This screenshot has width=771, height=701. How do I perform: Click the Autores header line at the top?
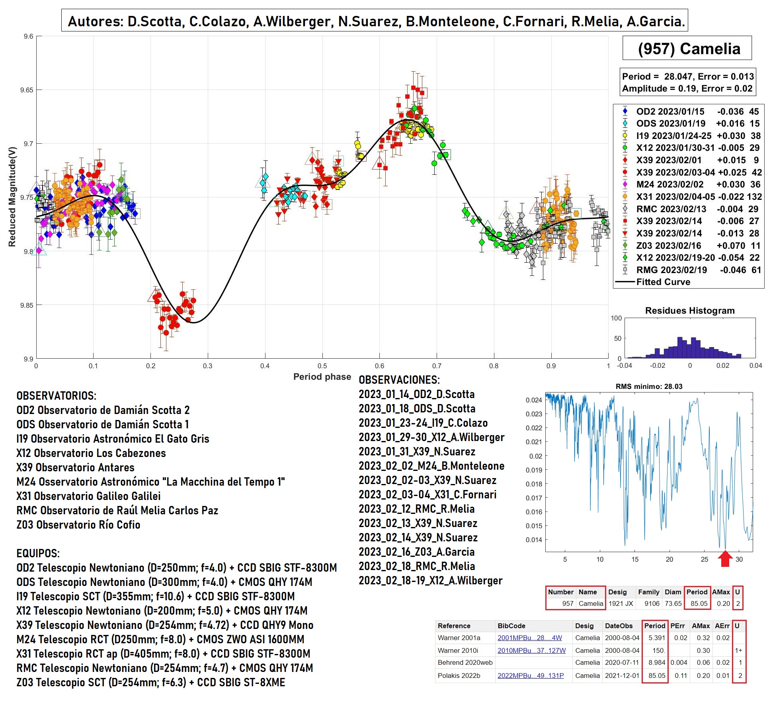click(375, 21)
